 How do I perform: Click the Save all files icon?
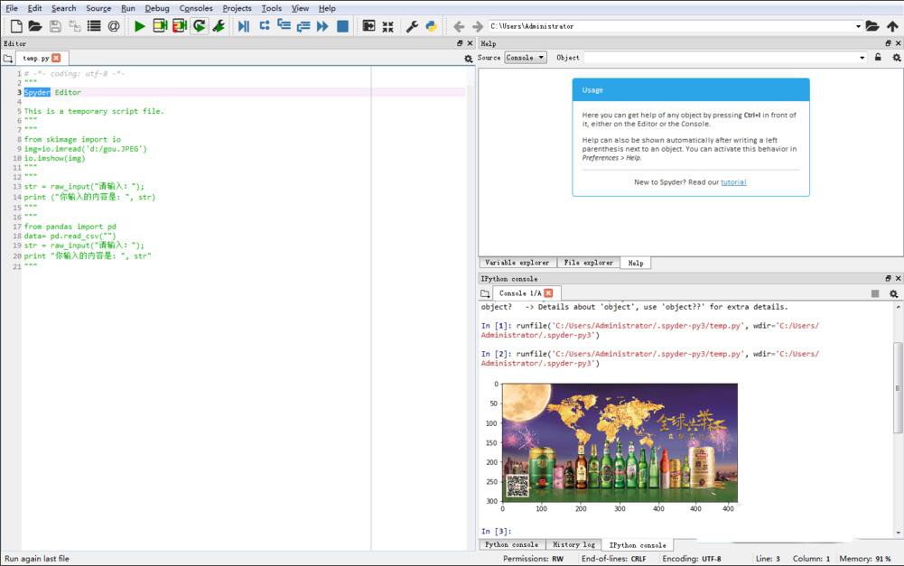[74, 26]
